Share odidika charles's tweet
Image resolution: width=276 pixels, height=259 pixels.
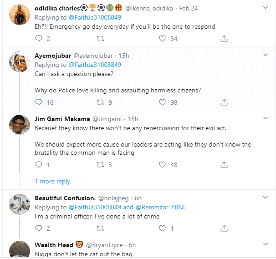[x=224, y=39]
